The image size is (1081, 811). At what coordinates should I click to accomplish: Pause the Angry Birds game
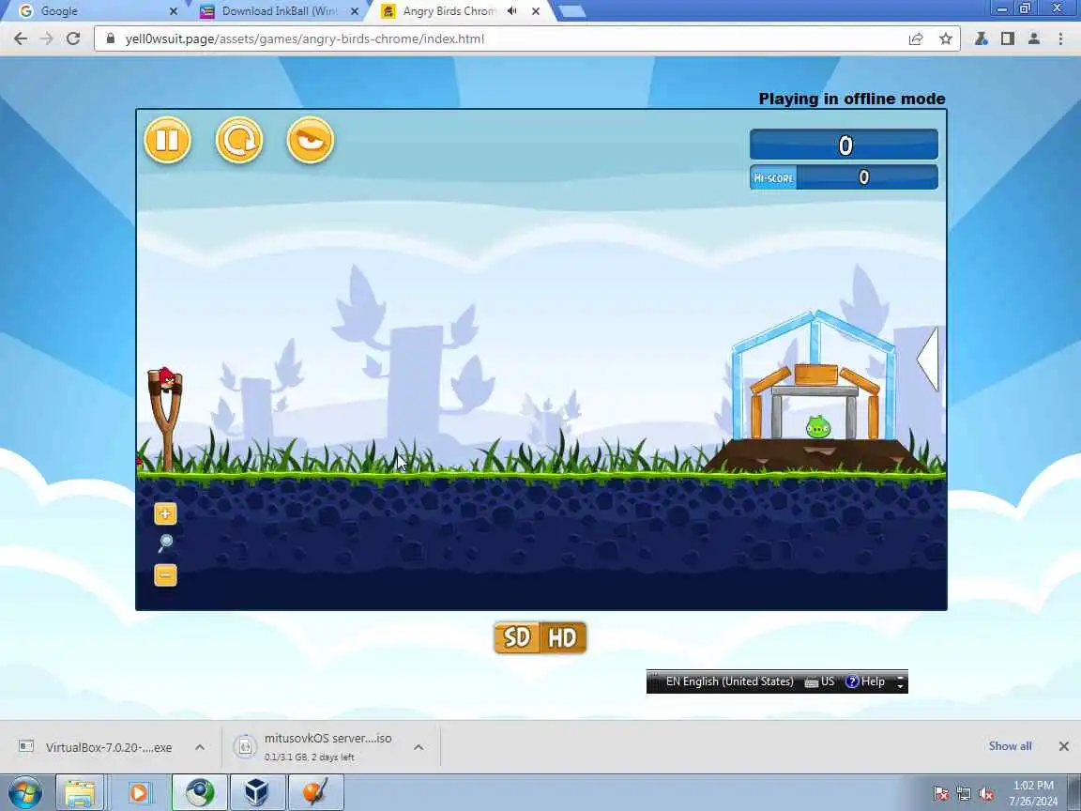click(x=168, y=140)
